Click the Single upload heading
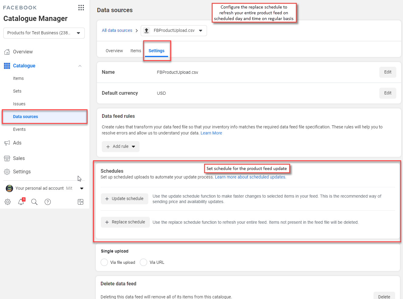 115,251
